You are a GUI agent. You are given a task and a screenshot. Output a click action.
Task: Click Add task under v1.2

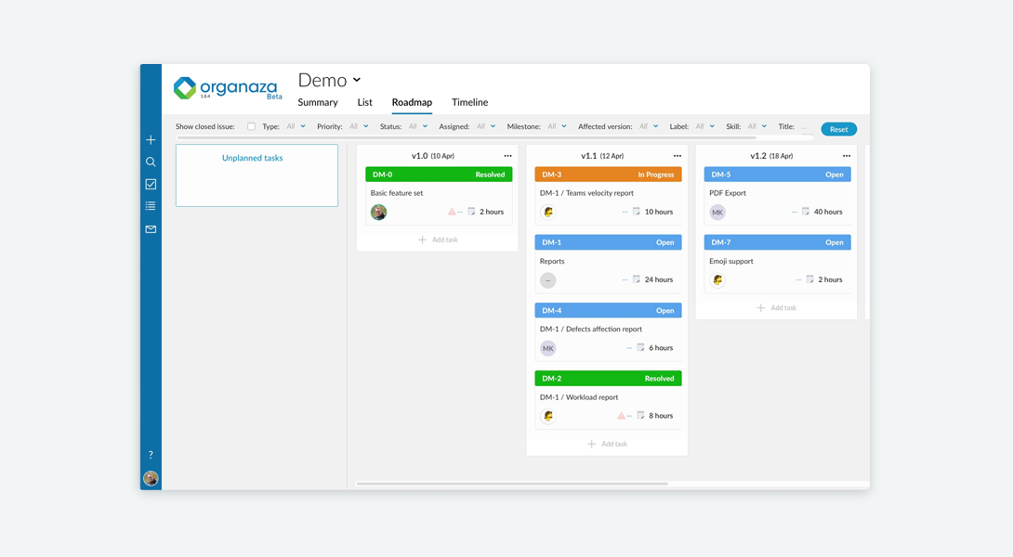tap(776, 308)
